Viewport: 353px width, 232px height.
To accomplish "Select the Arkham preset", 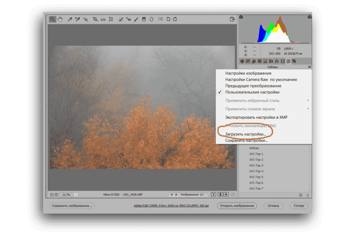I will (254, 148).
